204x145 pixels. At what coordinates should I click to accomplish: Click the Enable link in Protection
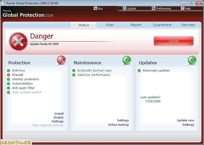59,117
